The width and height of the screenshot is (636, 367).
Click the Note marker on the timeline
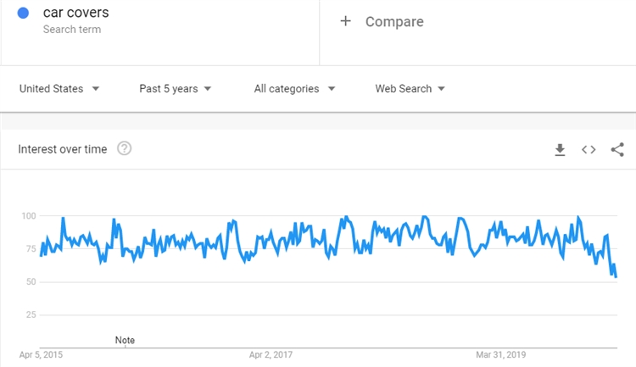click(125, 341)
